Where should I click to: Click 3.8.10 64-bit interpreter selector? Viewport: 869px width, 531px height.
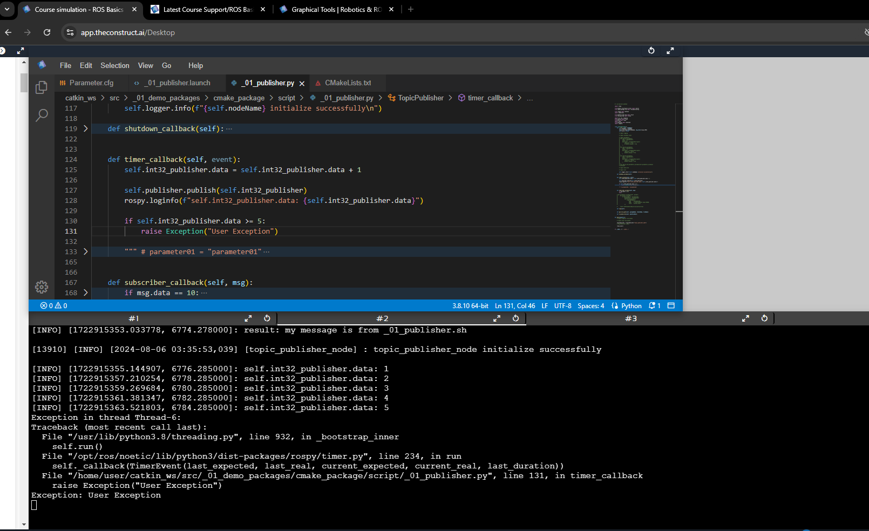pos(470,305)
